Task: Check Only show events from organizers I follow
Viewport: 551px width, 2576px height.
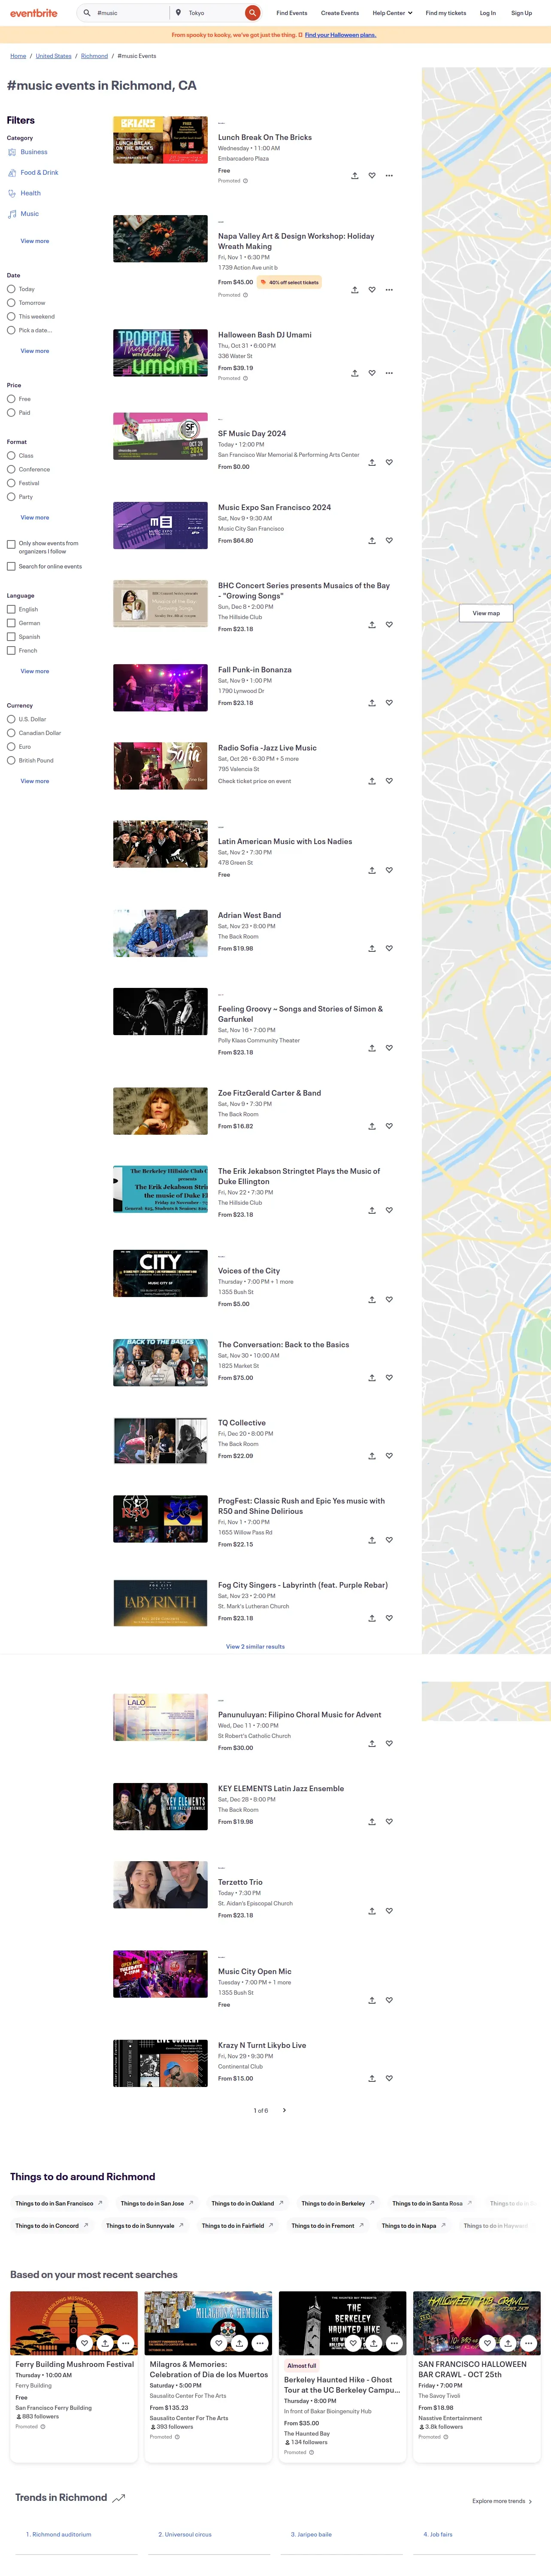Action: (x=11, y=545)
